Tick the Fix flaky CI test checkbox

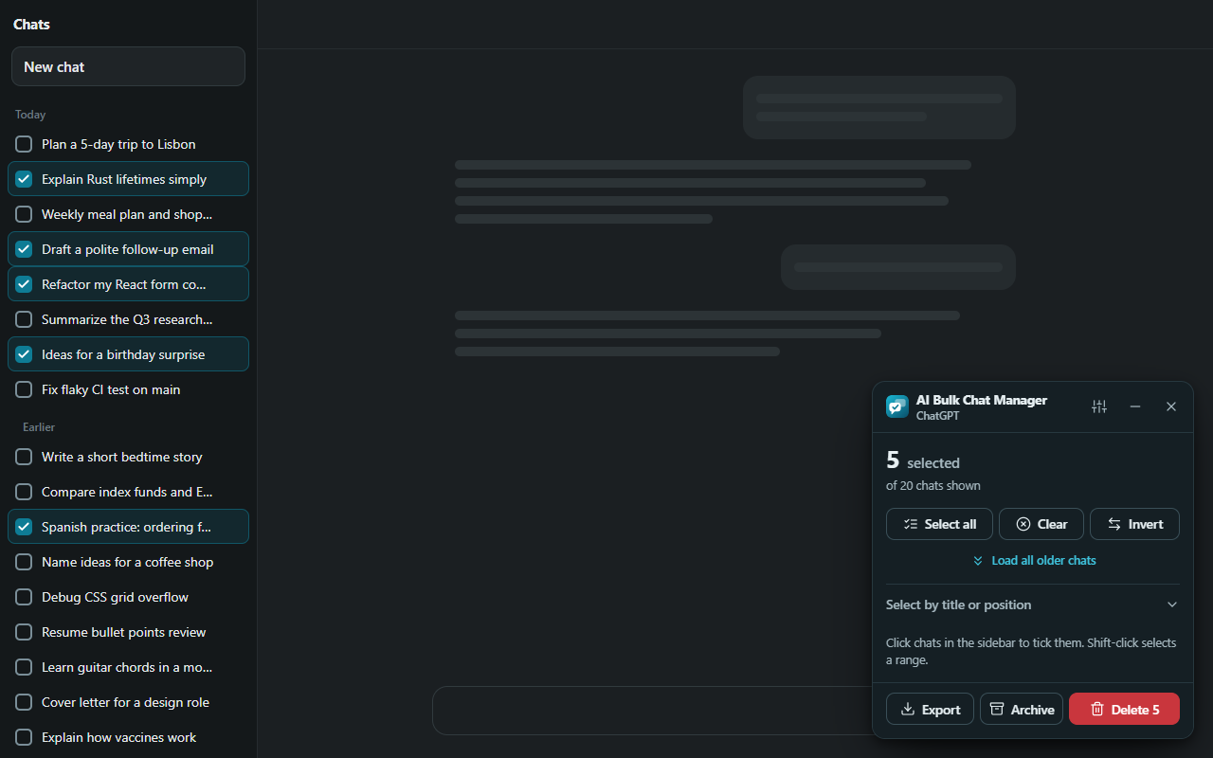24,389
